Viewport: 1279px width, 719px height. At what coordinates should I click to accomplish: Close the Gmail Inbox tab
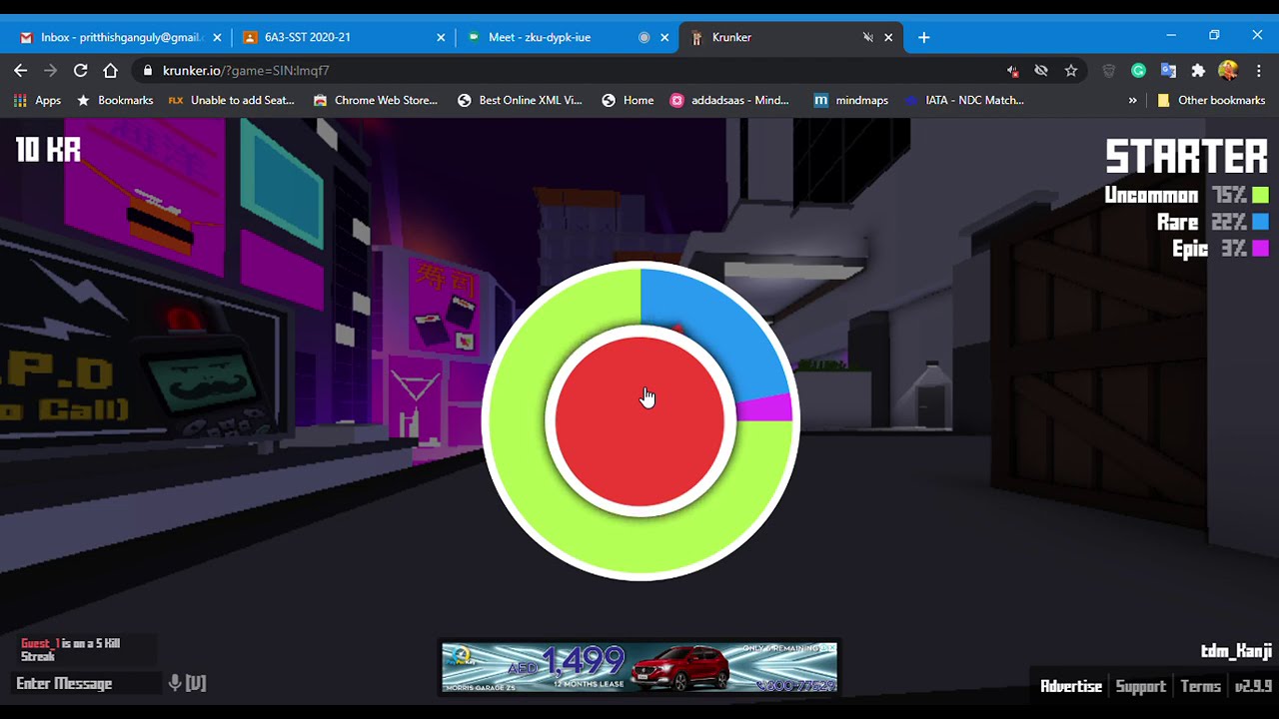(217, 37)
